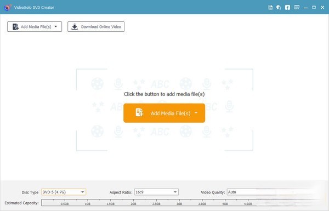Click the text 'Click the button to add media file(s)'
Screen dimensions: 329x211
tap(164, 94)
